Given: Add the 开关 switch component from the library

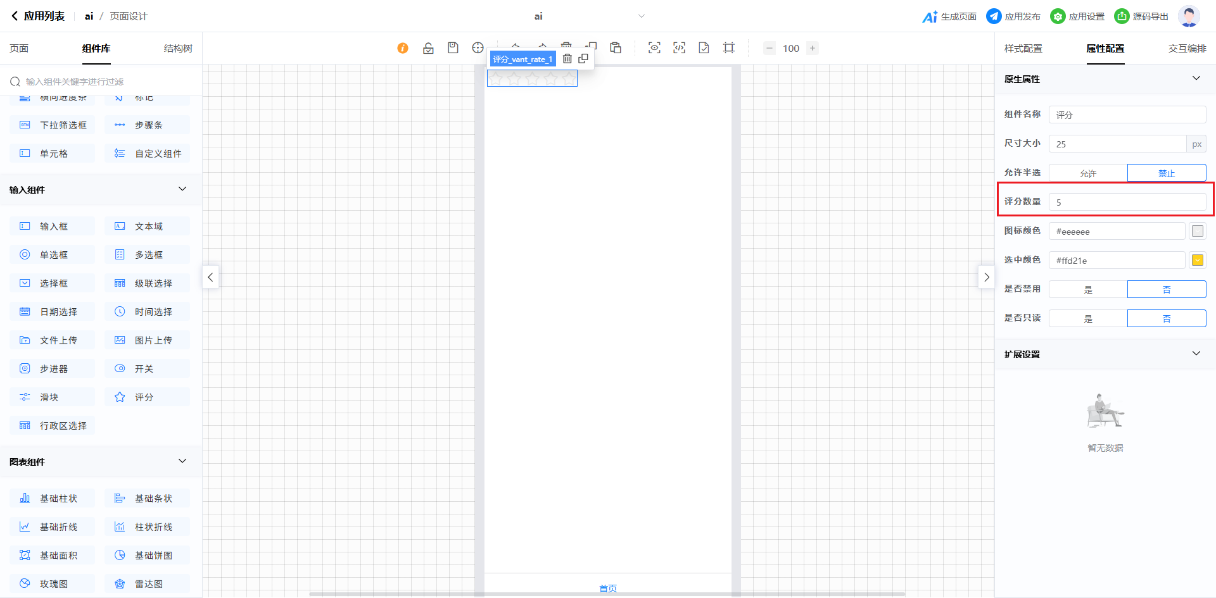Looking at the screenshot, I should (147, 369).
